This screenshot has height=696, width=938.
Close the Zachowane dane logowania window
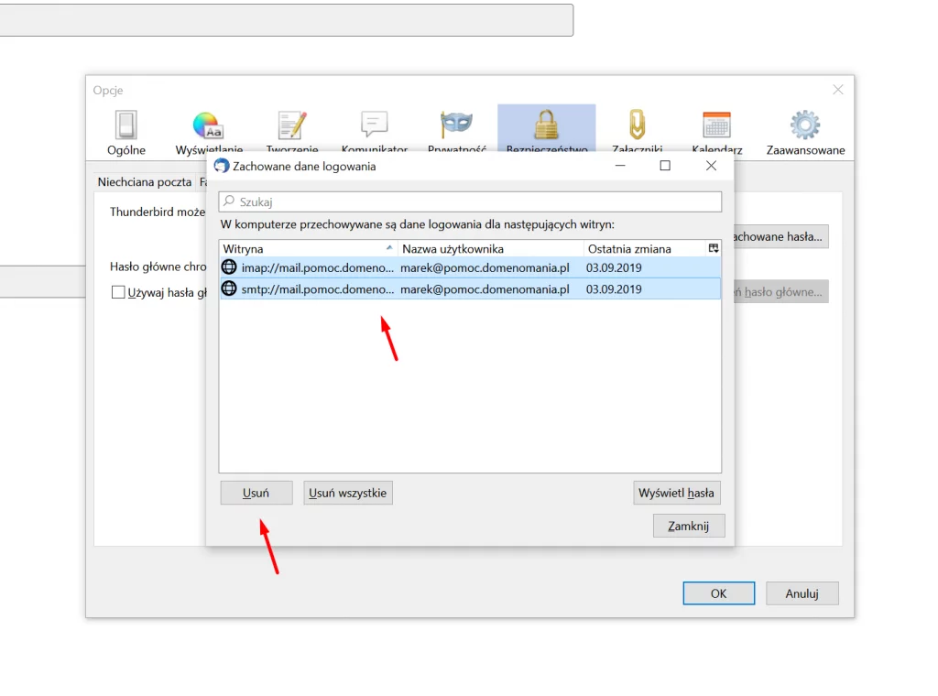point(711,166)
